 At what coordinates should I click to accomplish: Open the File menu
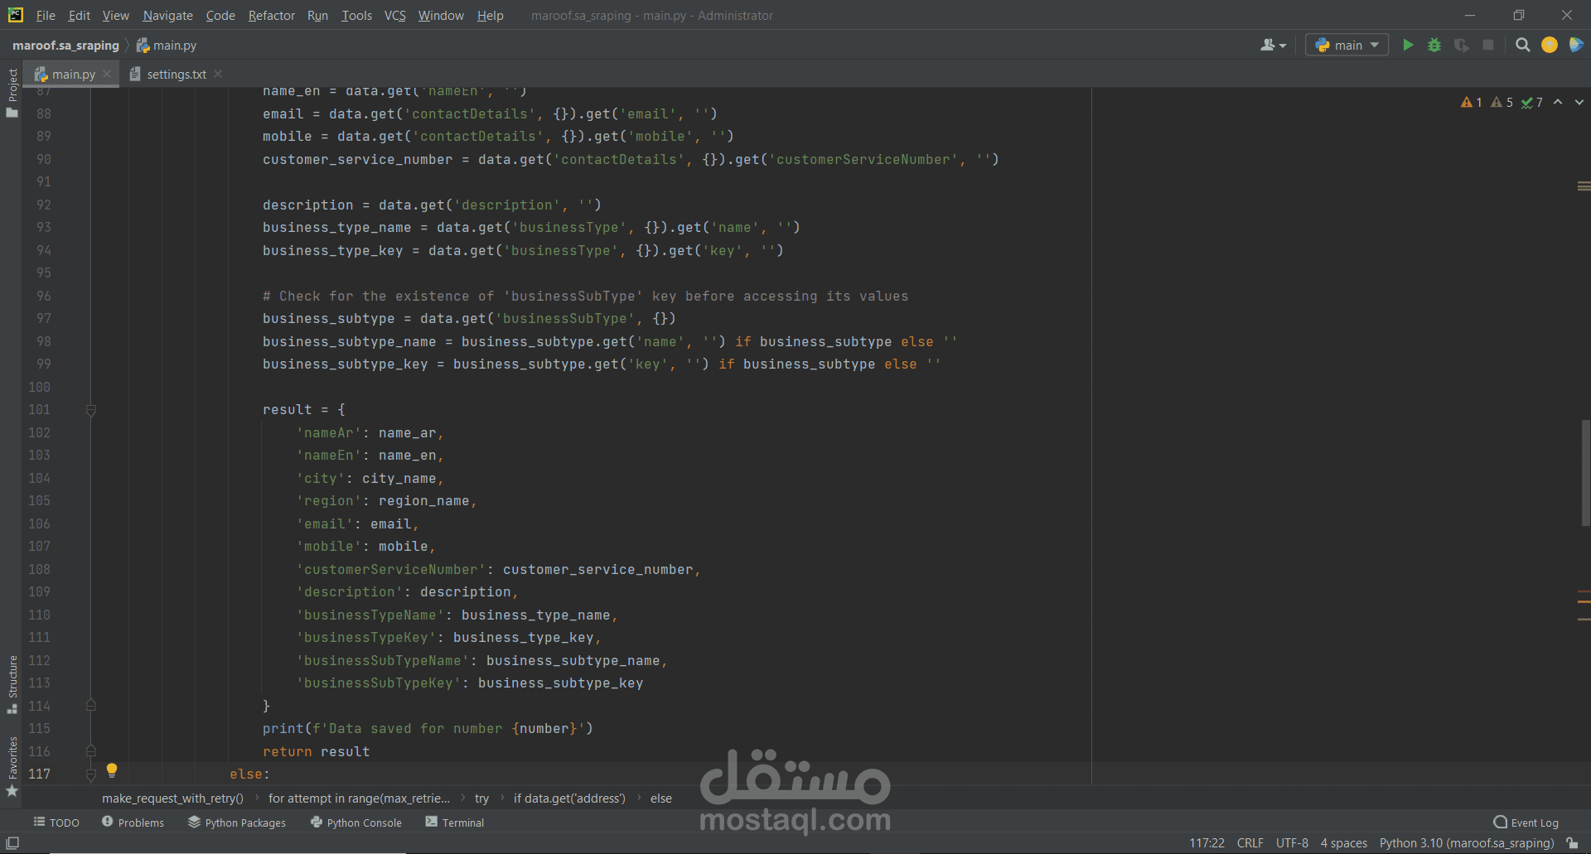point(46,15)
